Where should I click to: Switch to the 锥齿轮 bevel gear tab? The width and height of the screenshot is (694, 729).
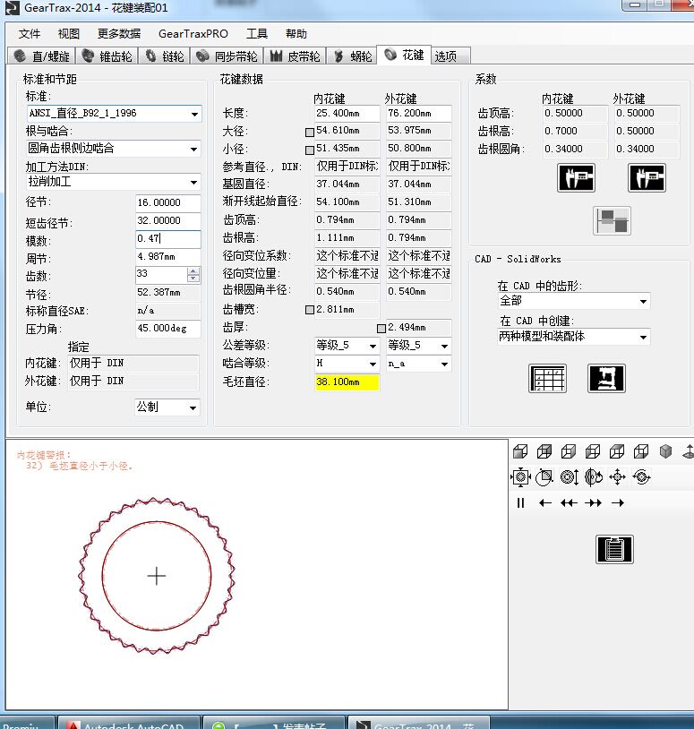[x=107, y=56]
